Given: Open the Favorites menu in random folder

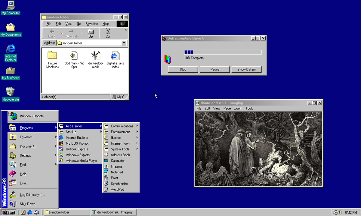Looking at the screenshot, I should [x=91, y=24].
